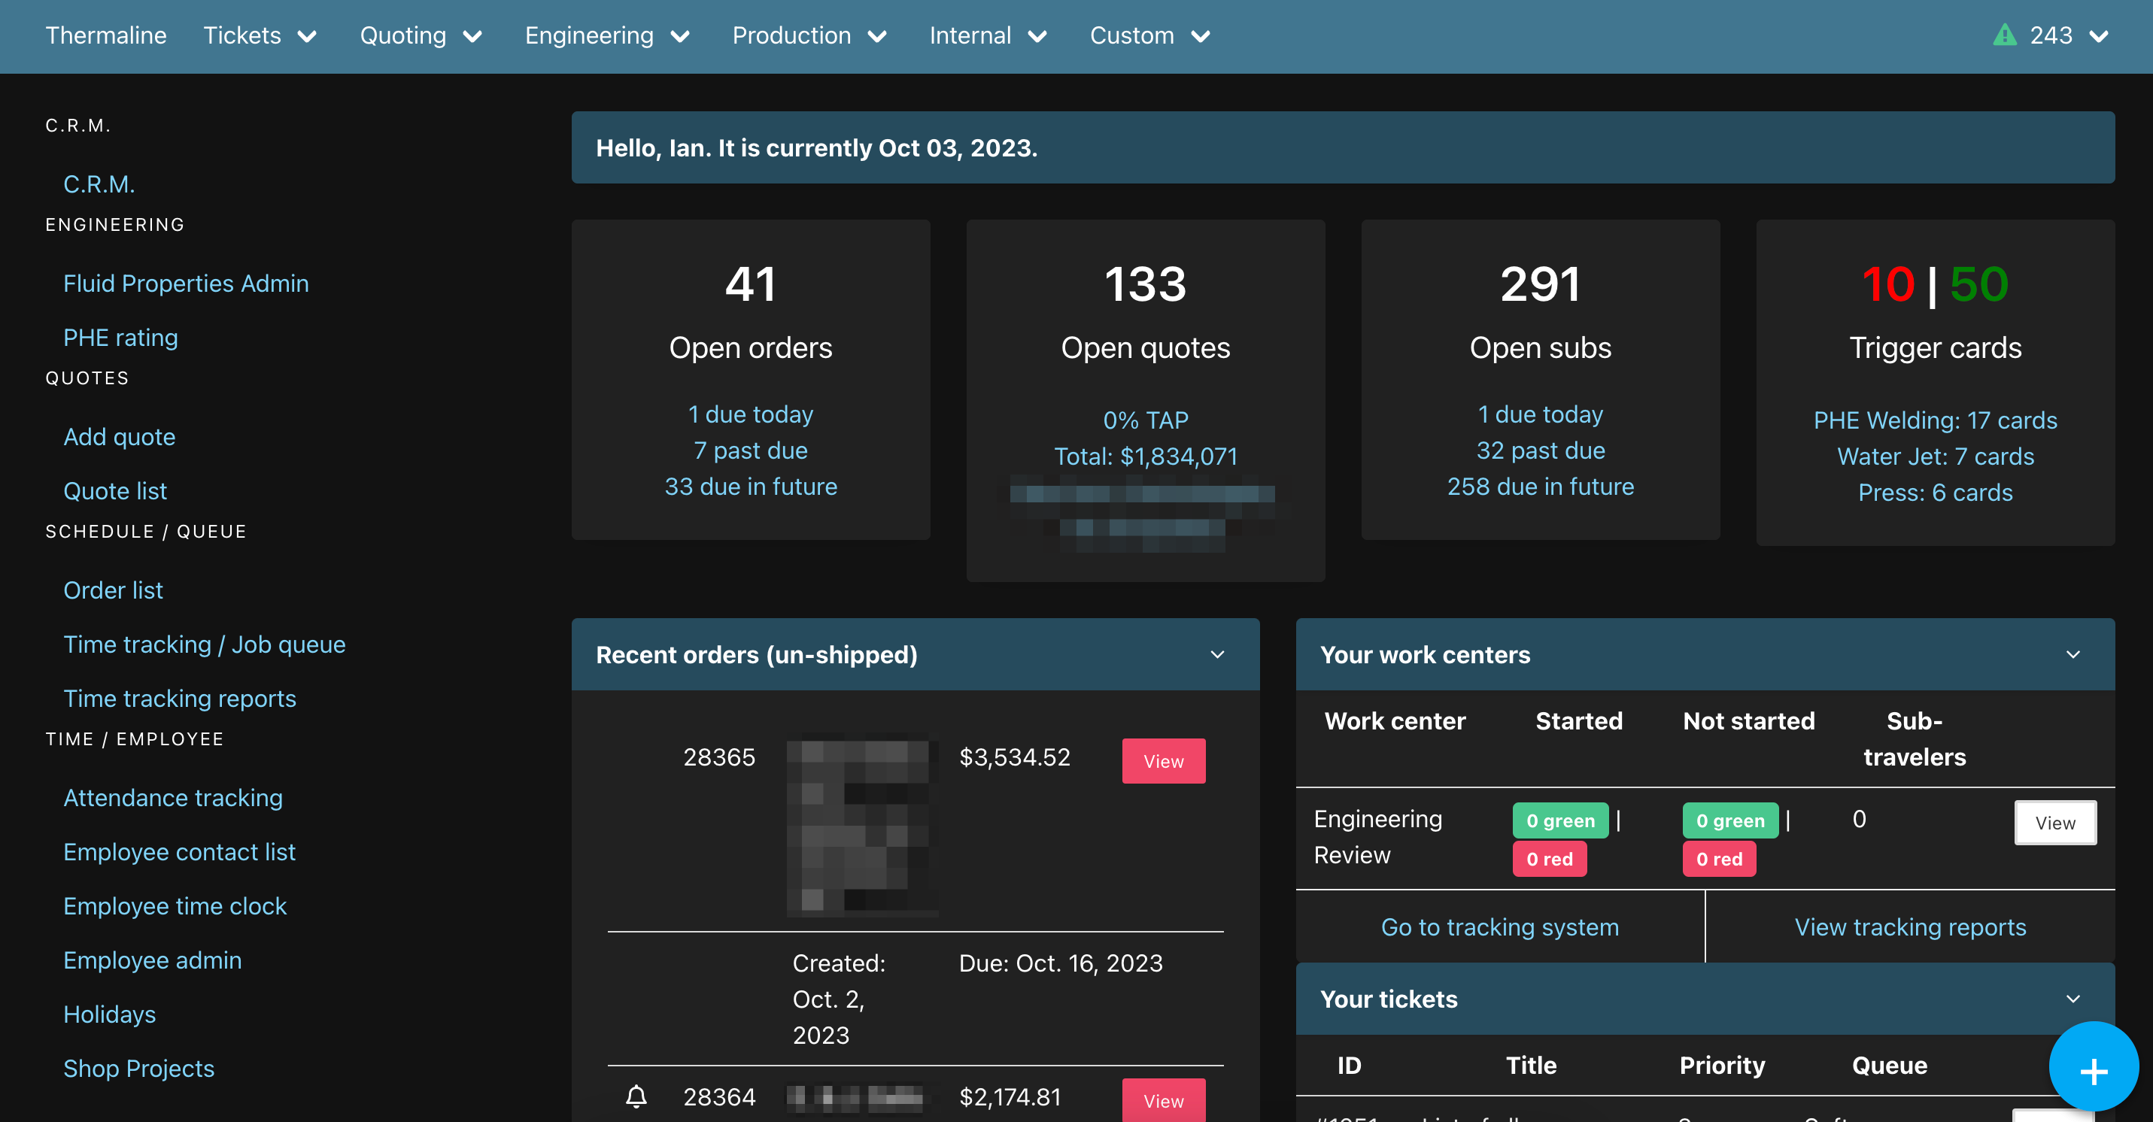Open Employee contact list
Image resolution: width=2153 pixels, height=1122 pixels.
point(179,852)
